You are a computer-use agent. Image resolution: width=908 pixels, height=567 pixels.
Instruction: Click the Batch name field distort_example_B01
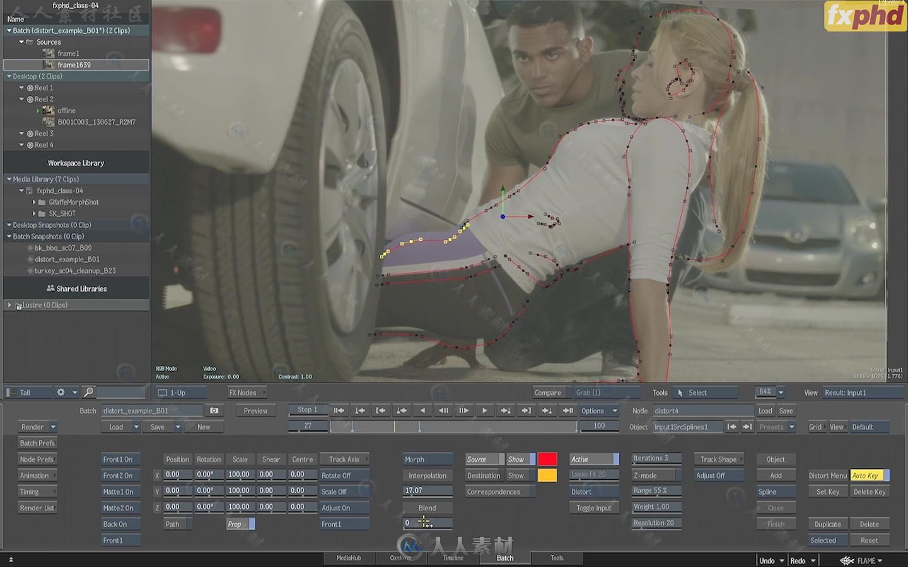[x=152, y=411]
